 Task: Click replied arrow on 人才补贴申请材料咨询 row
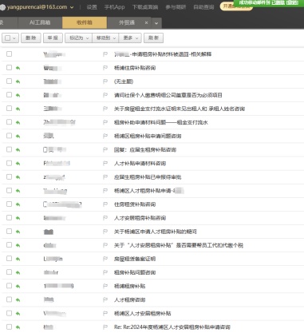point(18,164)
